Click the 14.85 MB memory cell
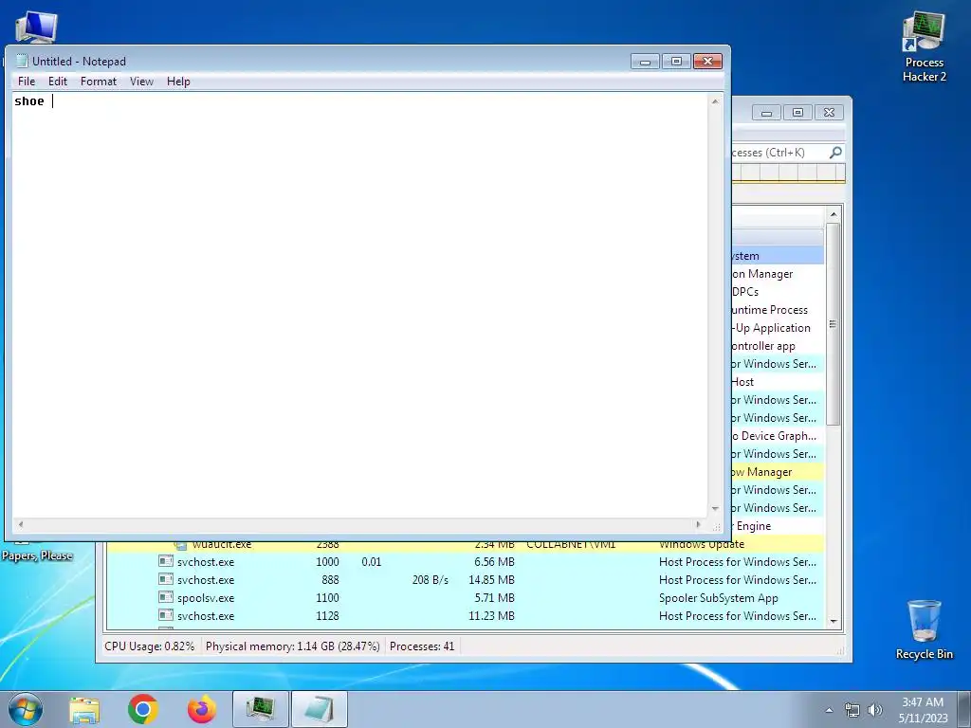This screenshot has width=971, height=728. (491, 579)
